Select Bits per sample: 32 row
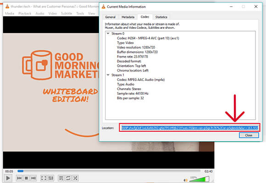266x183 pixels. click(130, 98)
